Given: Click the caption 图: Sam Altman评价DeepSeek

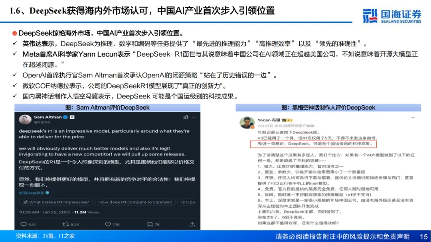Looking at the screenshot, I should (x=107, y=107).
